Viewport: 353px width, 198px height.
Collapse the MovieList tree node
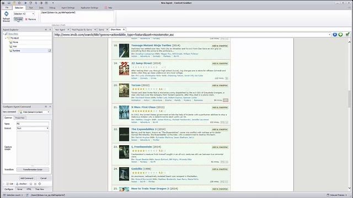tap(6, 38)
